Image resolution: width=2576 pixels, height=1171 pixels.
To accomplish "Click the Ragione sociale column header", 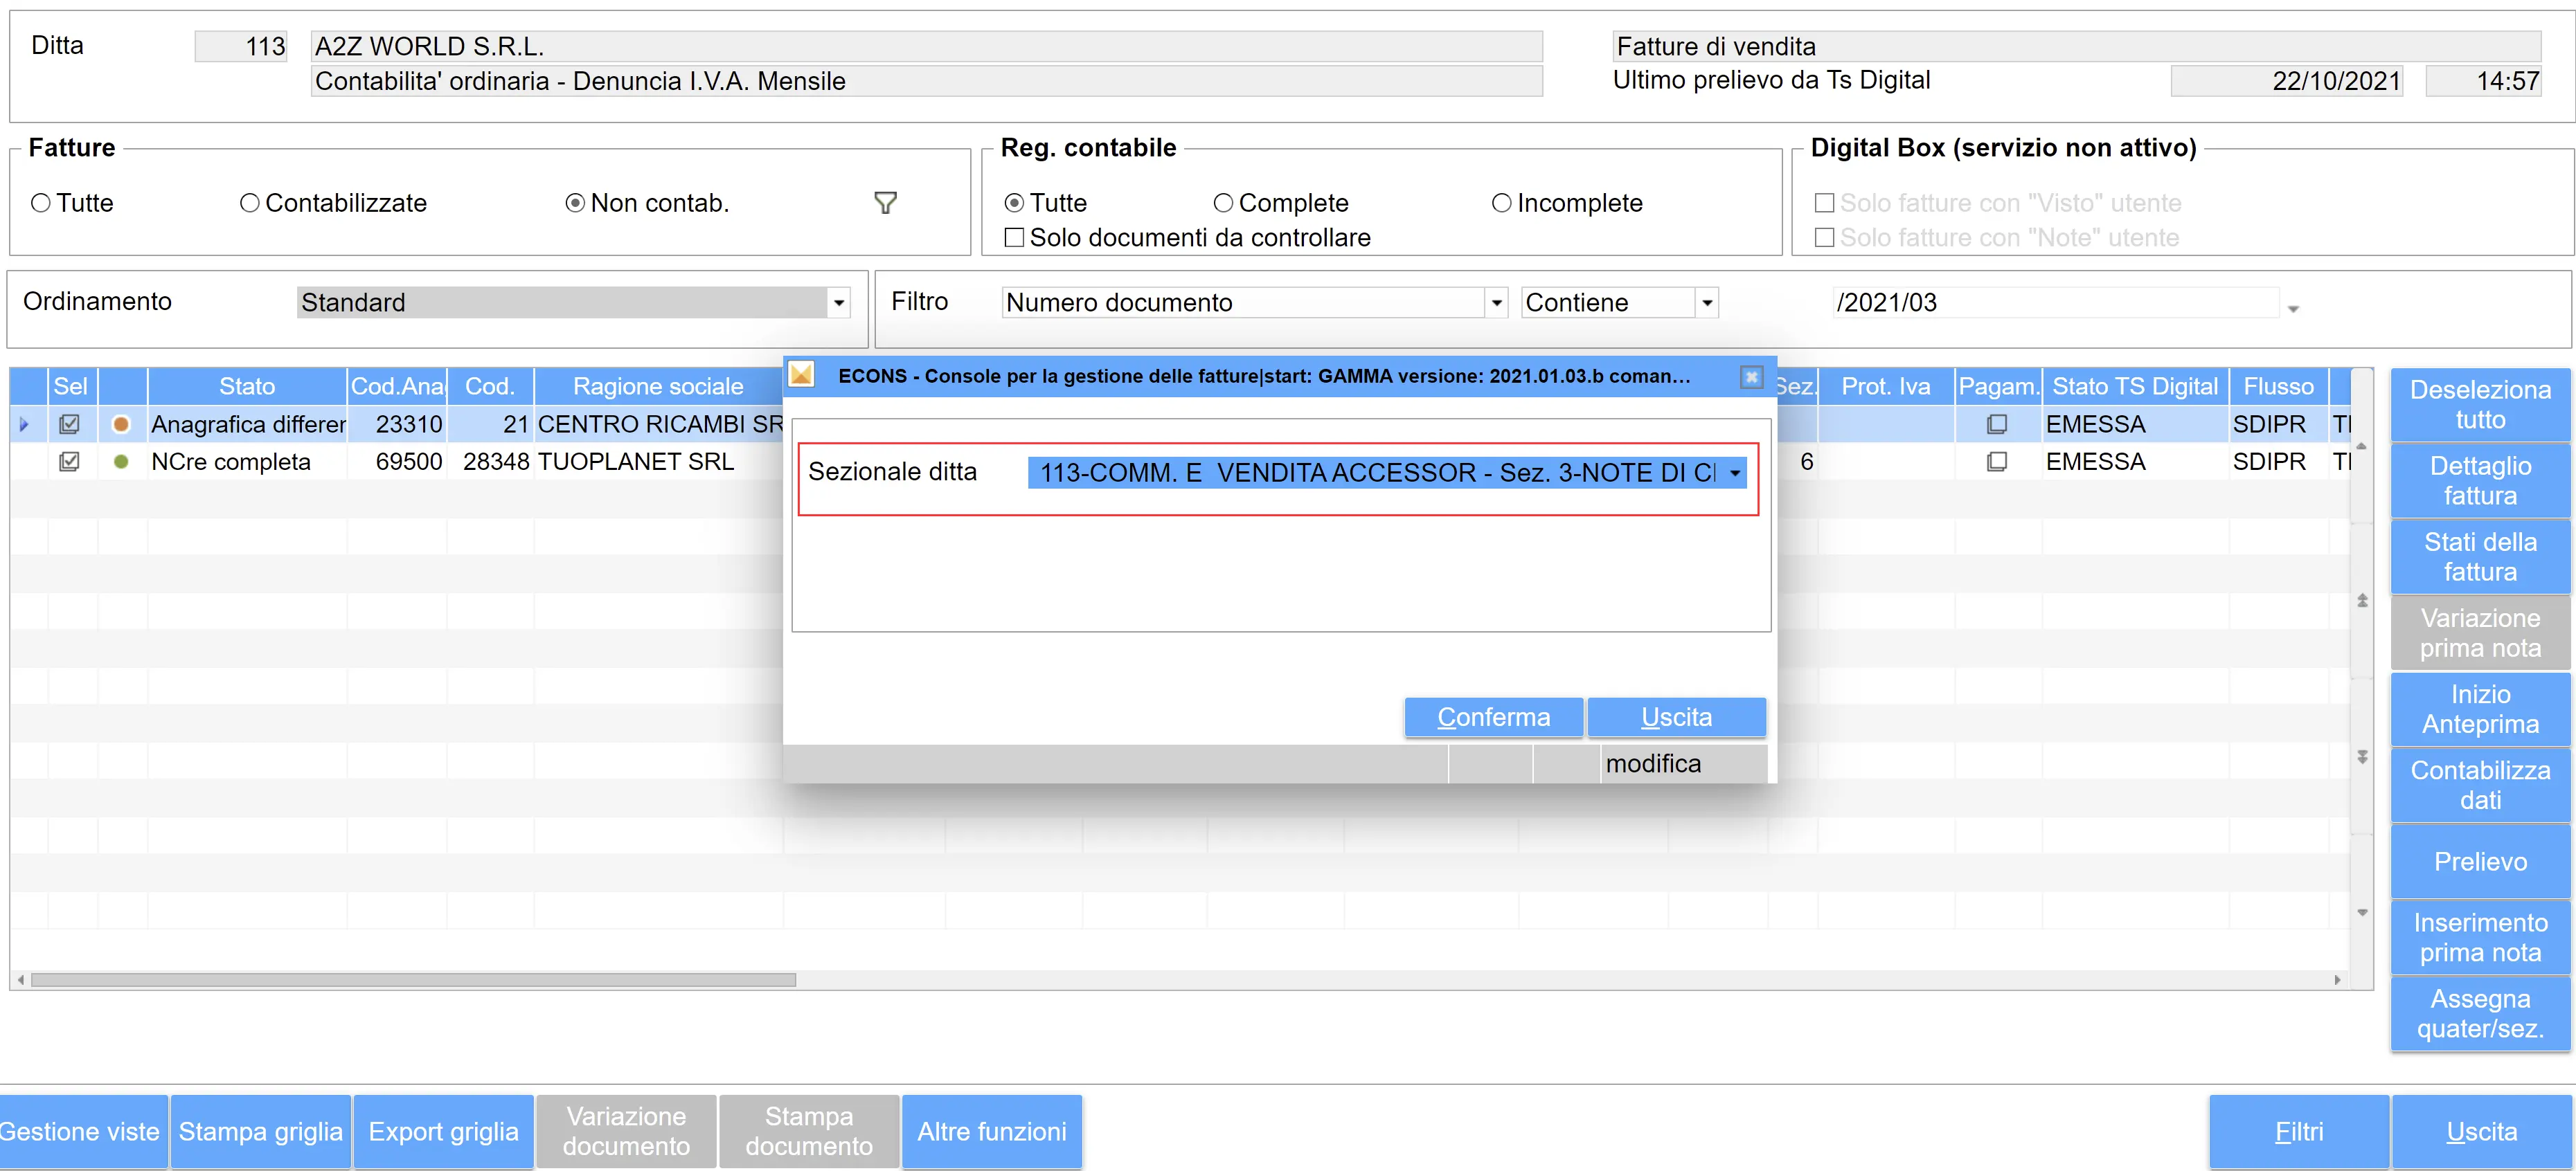I will click(x=657, y=387).
